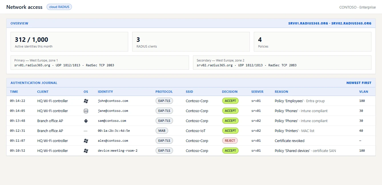This screenshot has height=185, width=382.
Task: Select Primary West Europe zone 1 server box
Action: pos(100,63)
